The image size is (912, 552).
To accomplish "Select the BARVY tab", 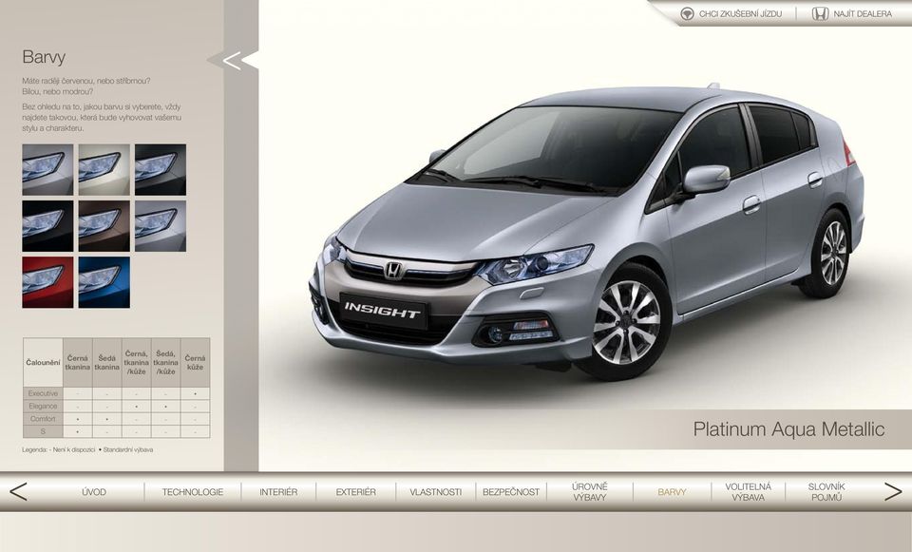I will click(x=672, y=492).
